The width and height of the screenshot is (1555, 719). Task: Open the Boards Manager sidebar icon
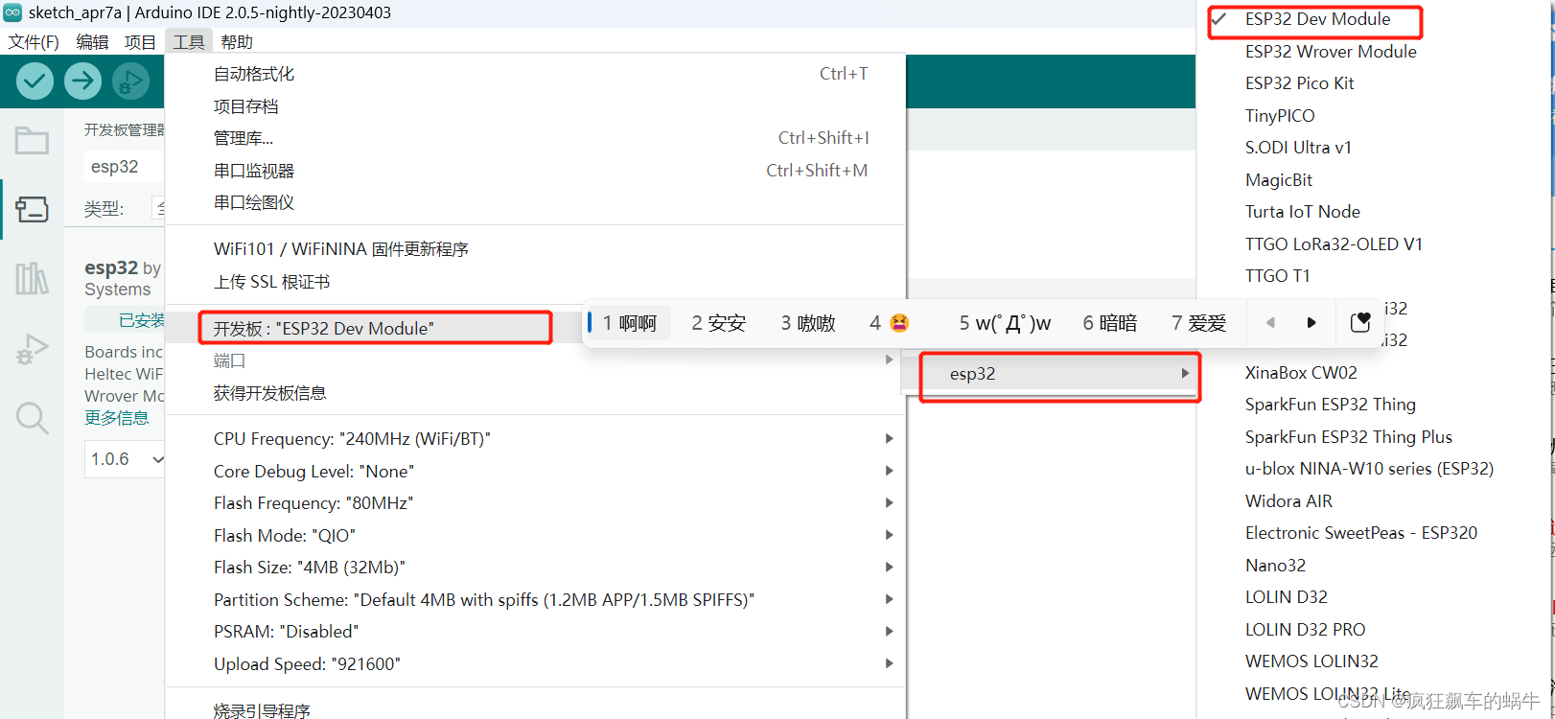pos(32,209)
